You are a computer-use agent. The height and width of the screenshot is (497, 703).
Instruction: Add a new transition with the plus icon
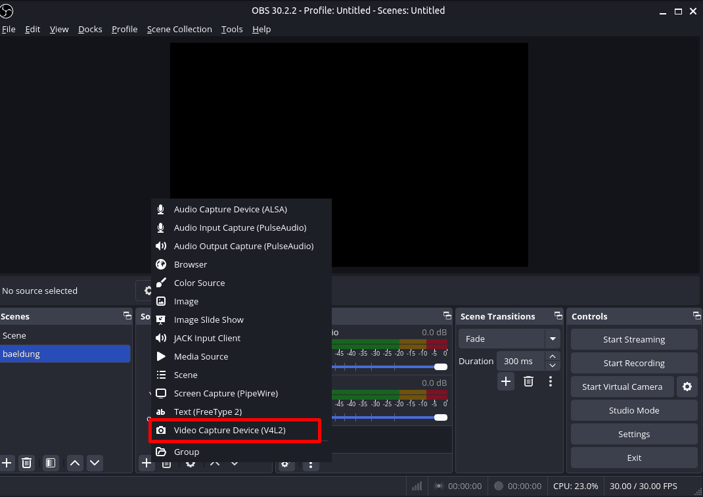tap(506, 381)
